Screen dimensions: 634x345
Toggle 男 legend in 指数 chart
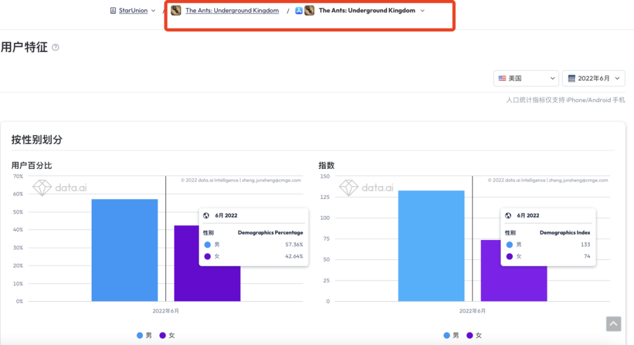451,335
